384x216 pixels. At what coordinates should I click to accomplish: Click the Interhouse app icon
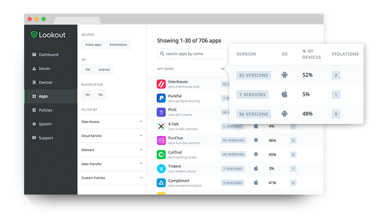coord(161,84)
